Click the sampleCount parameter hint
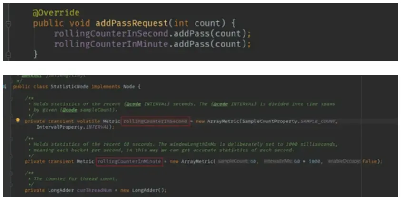This screenshot has height=197, width=401. click(229, 161)
